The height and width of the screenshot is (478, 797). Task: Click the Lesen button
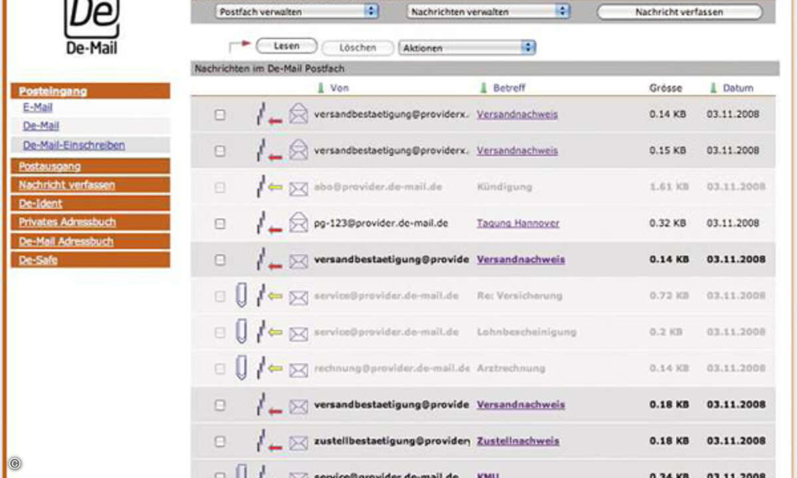286,46
